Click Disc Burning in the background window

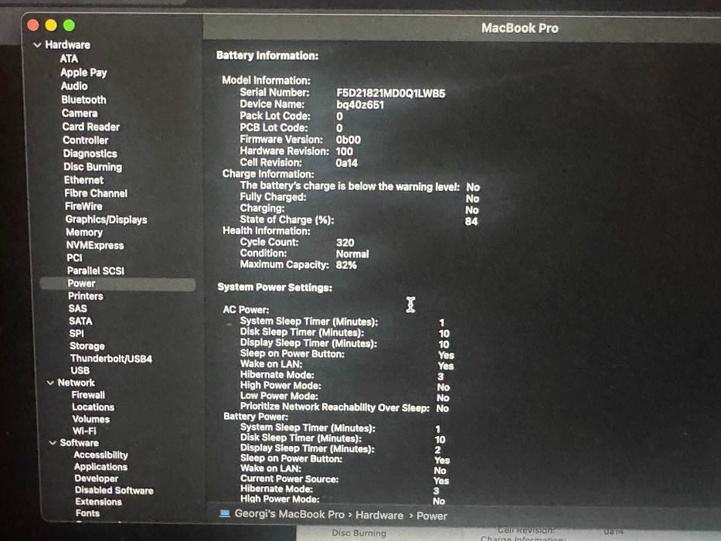point(359,532)
